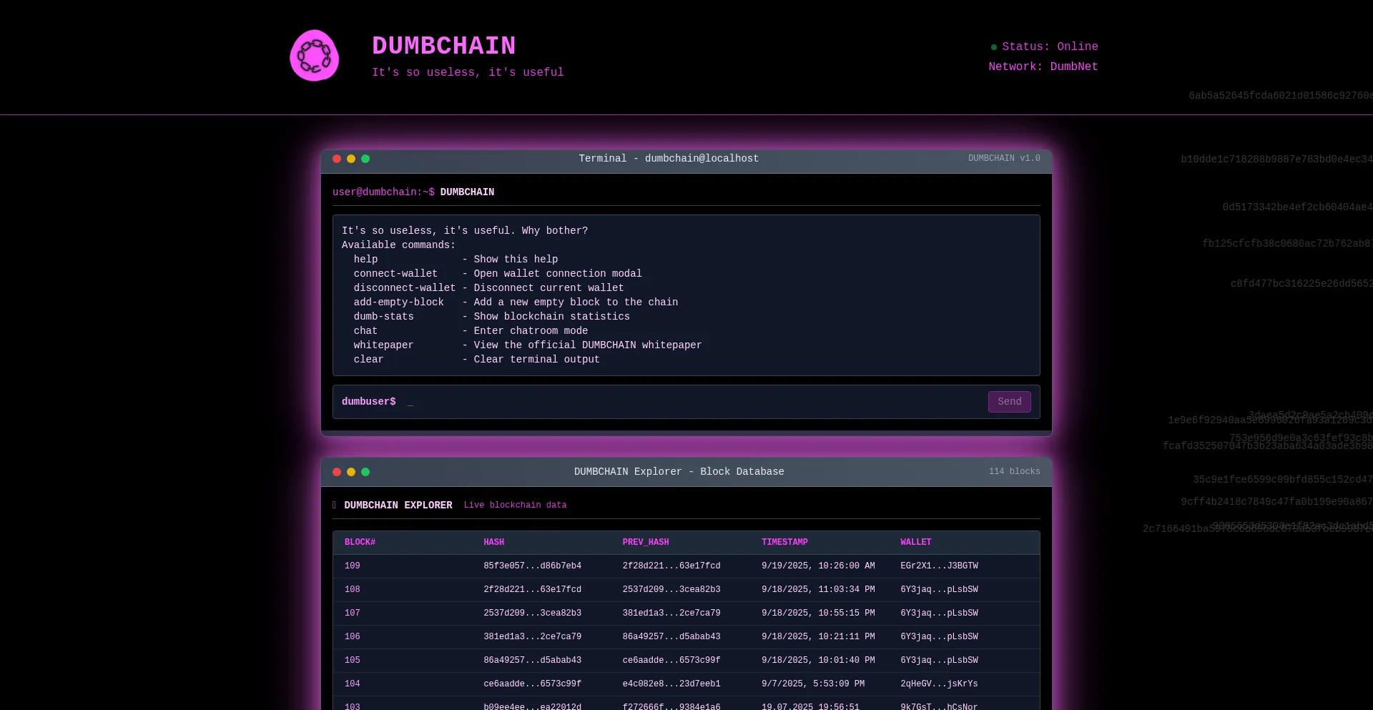Click the yellow dot on Explorer window
Image resolution: width=1373 pixels, height=710 pixels.
(351, 472)
